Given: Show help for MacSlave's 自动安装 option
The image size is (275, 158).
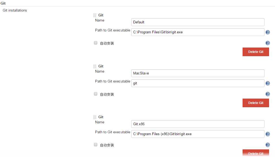Looking at the screenshot, I should pos(268,94).
